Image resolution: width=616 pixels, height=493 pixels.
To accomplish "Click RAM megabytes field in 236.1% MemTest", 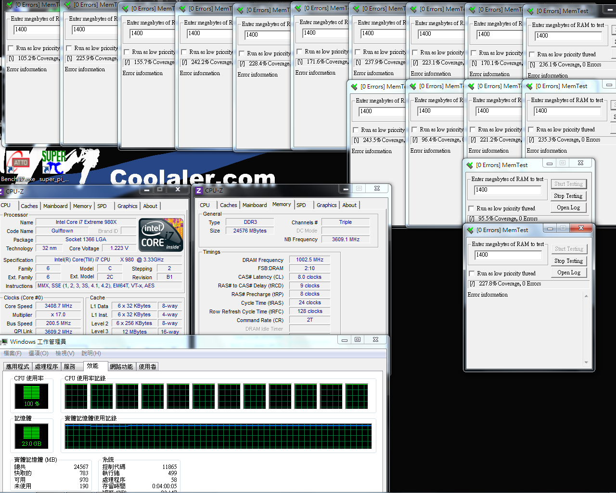I will pyautogui.click(x=568, y=36).
